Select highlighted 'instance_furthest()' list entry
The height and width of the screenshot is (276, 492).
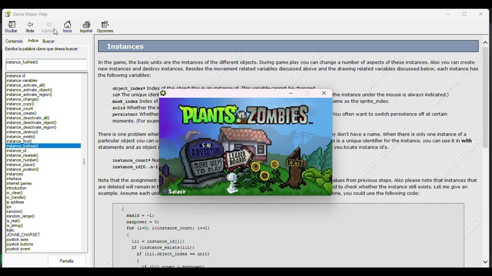43,146
